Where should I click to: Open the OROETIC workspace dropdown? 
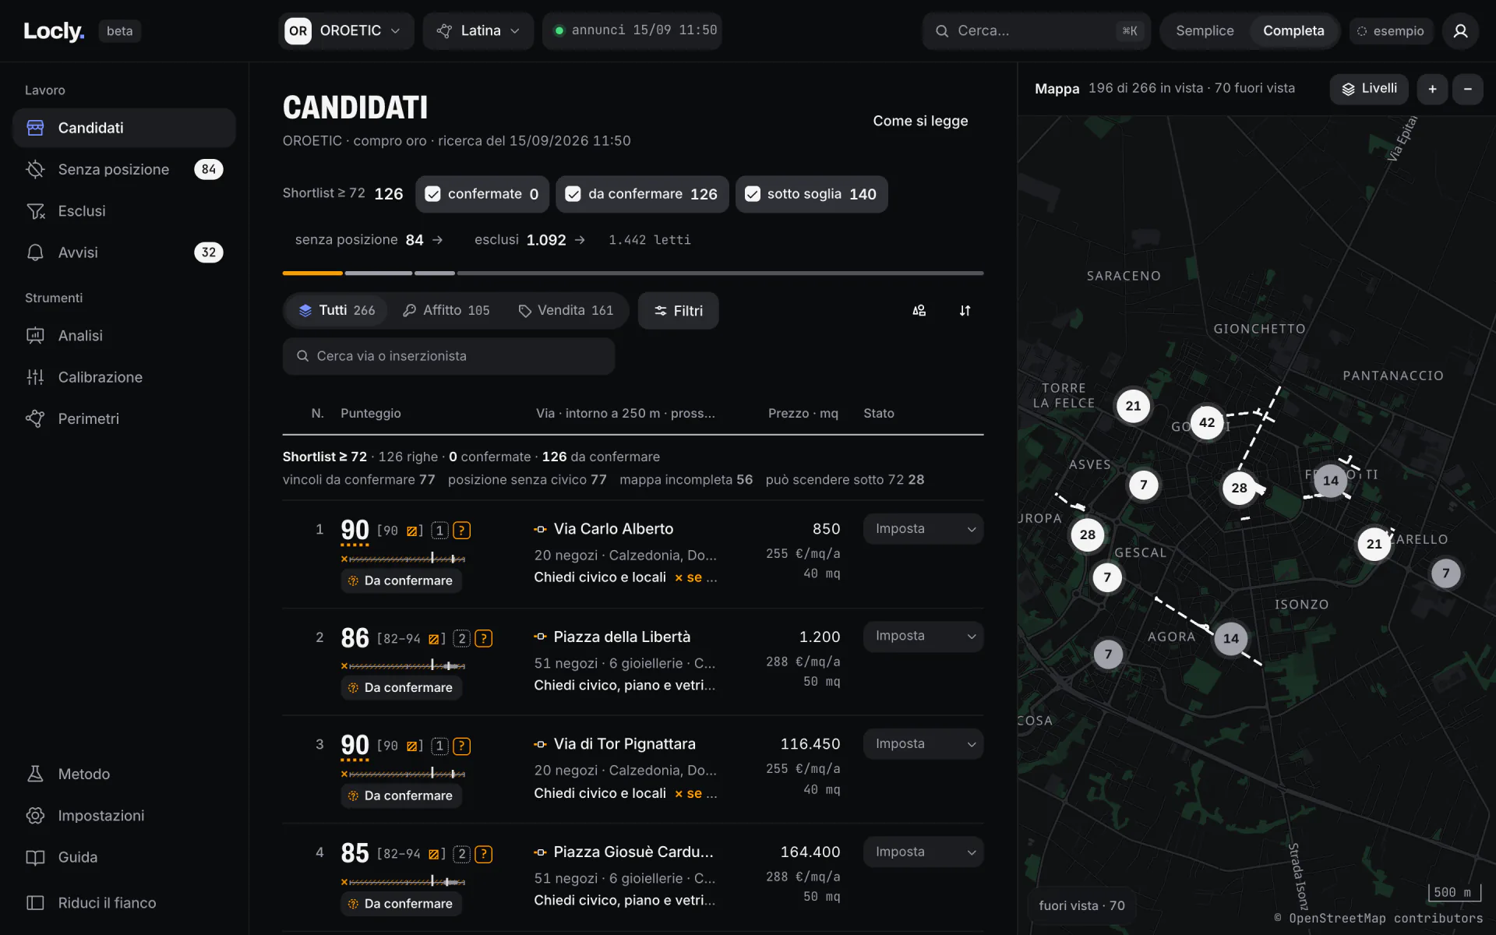click(x=346, y=30)
